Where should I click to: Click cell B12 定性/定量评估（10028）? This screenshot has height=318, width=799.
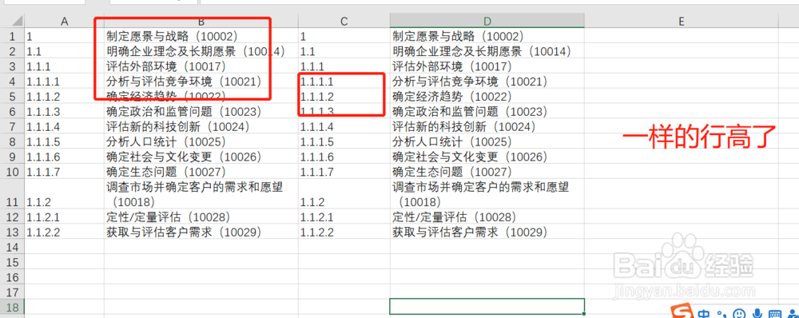pos(201,217)
